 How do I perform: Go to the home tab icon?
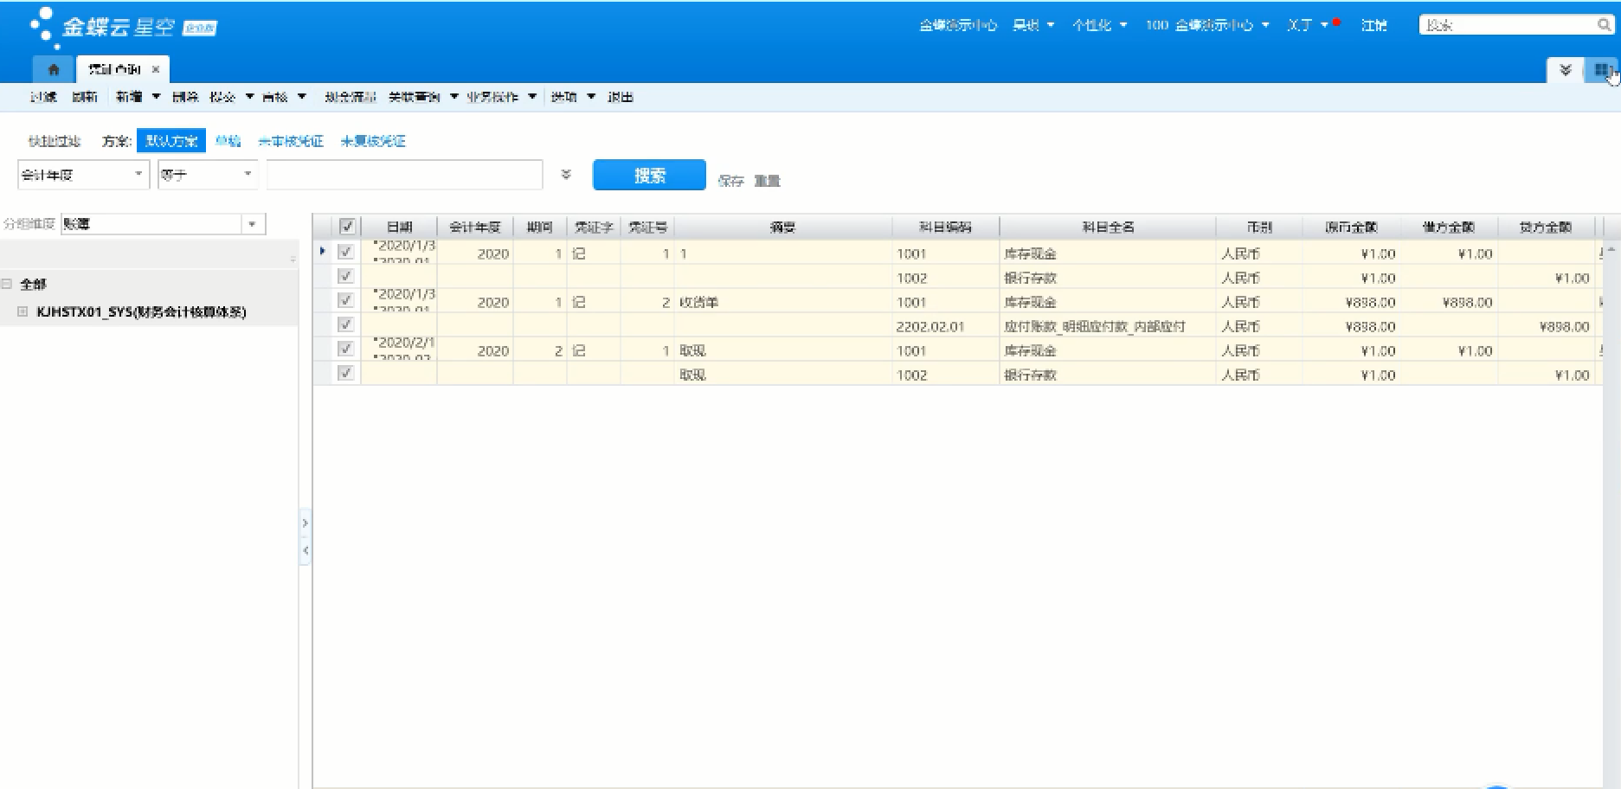click(x=54, y=69)
